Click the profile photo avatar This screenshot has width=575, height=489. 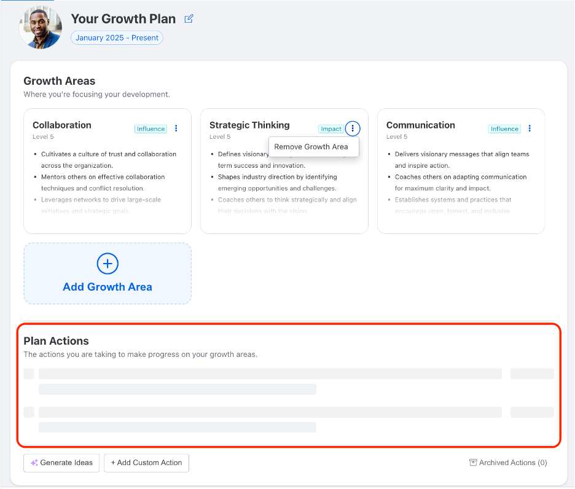[41, 27]
